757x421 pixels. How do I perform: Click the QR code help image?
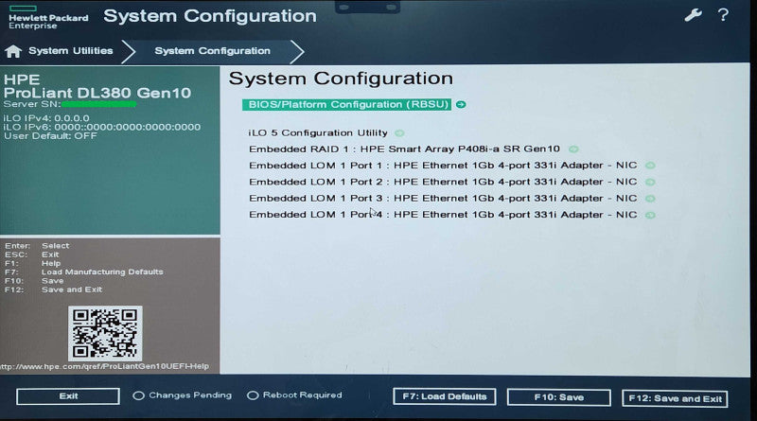[x=105, y=333]
